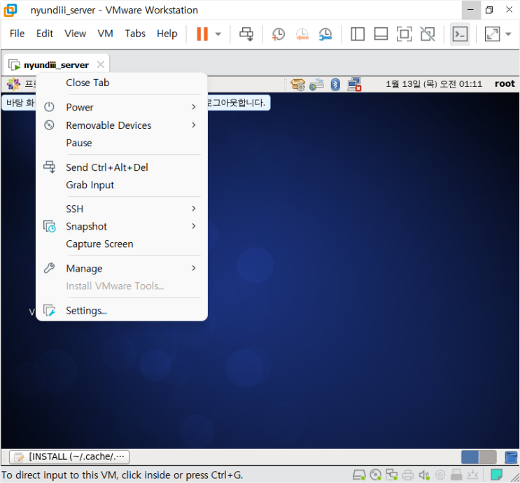
Task: Click the window resize grip
Action: coord(514,477)
